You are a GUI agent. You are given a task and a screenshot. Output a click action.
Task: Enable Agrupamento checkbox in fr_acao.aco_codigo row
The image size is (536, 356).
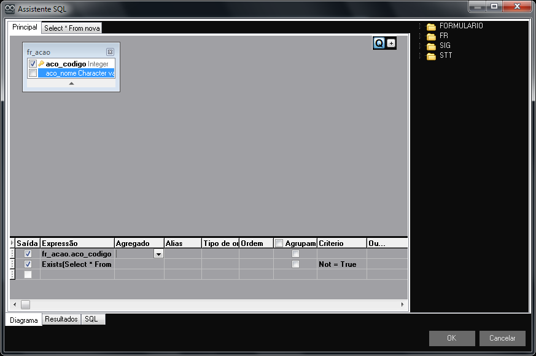(x=296, y=254)
